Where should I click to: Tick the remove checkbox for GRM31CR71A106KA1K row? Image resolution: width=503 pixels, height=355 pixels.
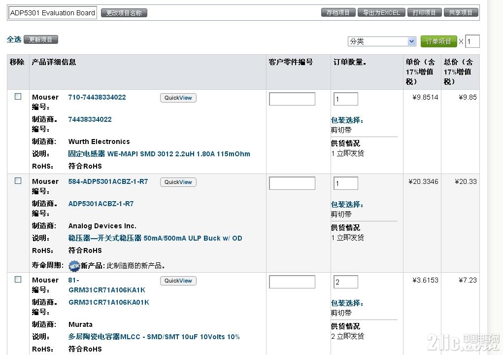pyautogui.click(x=18, y=279)
